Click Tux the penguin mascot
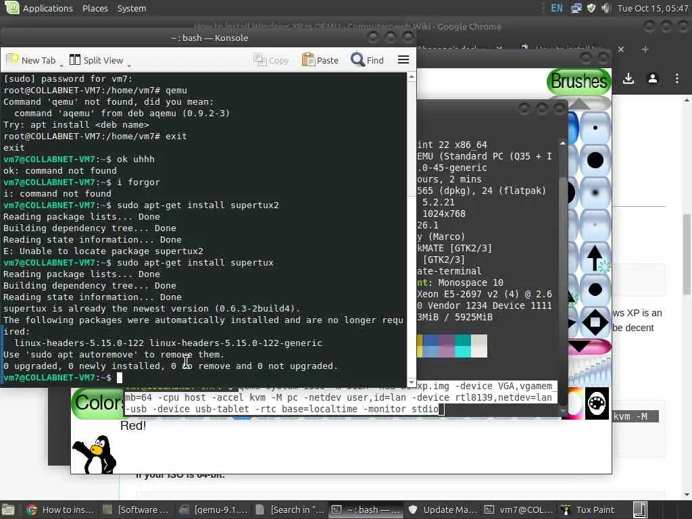 (x=95, y=454)
